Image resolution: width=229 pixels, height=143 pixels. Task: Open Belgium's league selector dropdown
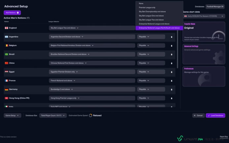coord(92,45)
